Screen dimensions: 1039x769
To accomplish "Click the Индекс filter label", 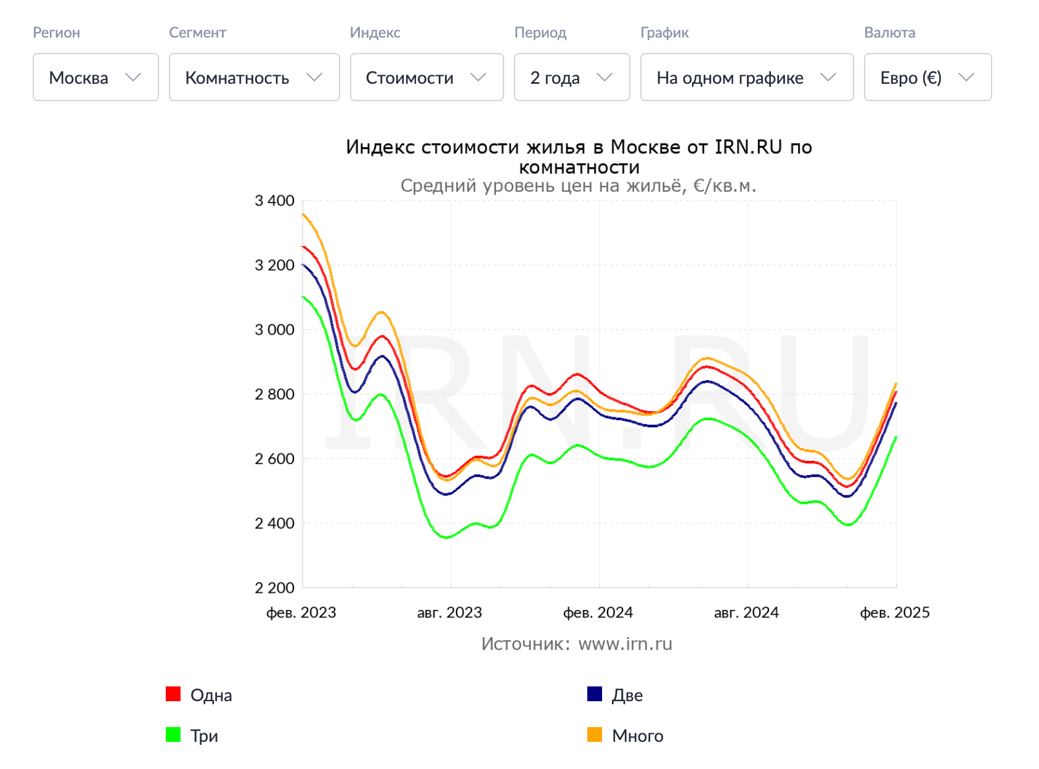I will [375, 33].
